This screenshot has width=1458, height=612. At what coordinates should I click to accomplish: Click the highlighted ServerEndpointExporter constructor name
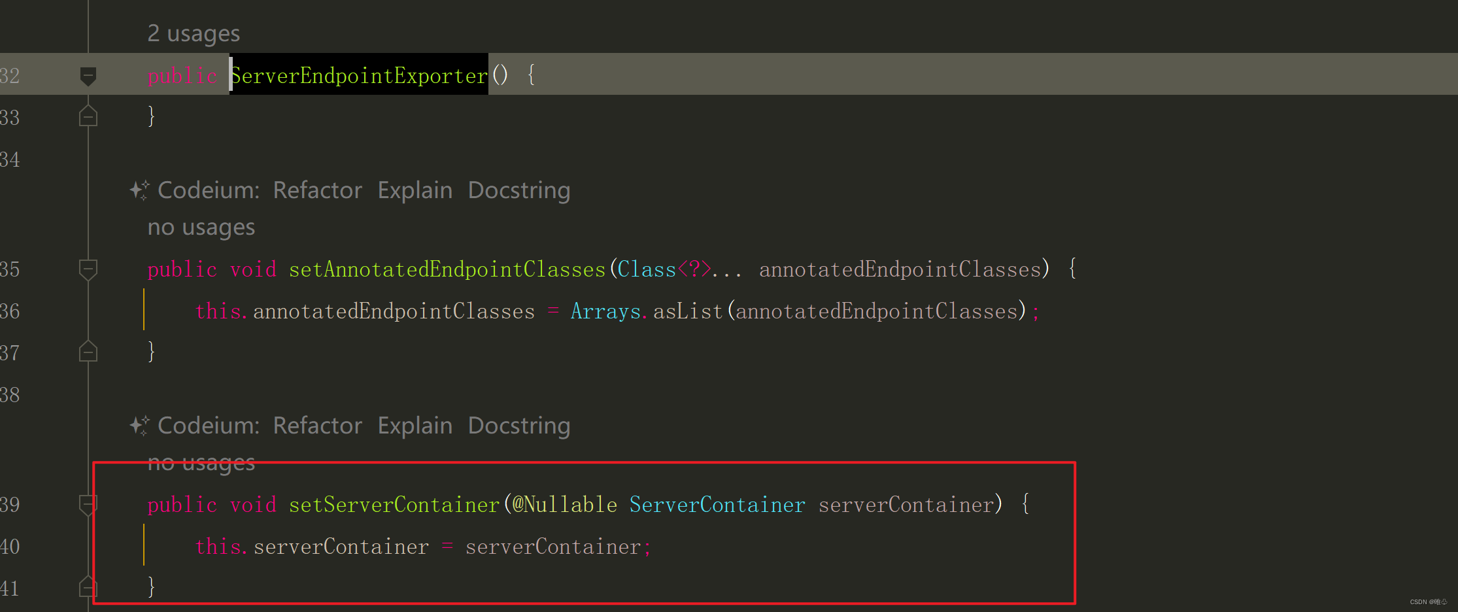pos(358,75)
